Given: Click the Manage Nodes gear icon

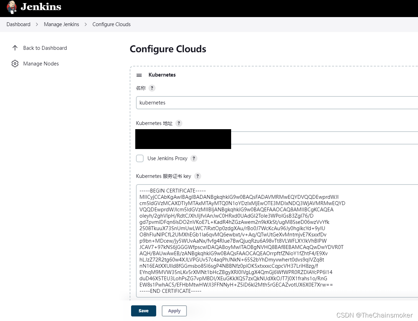Looking at the screenshot, I should 15,64.
